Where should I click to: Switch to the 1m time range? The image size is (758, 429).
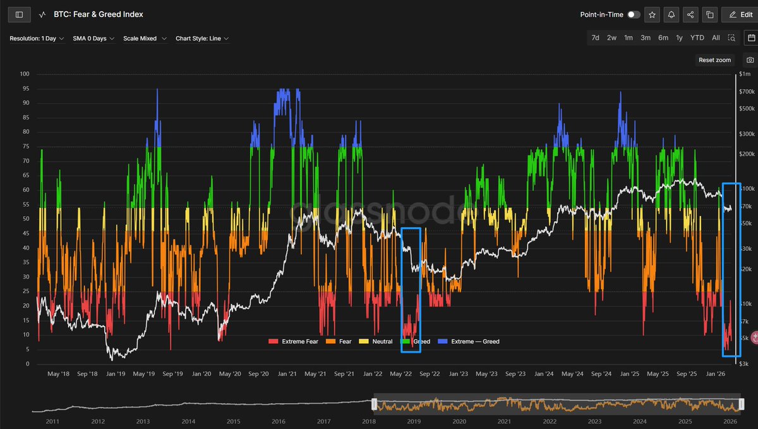pyautogui.click(x=629, y=38)
